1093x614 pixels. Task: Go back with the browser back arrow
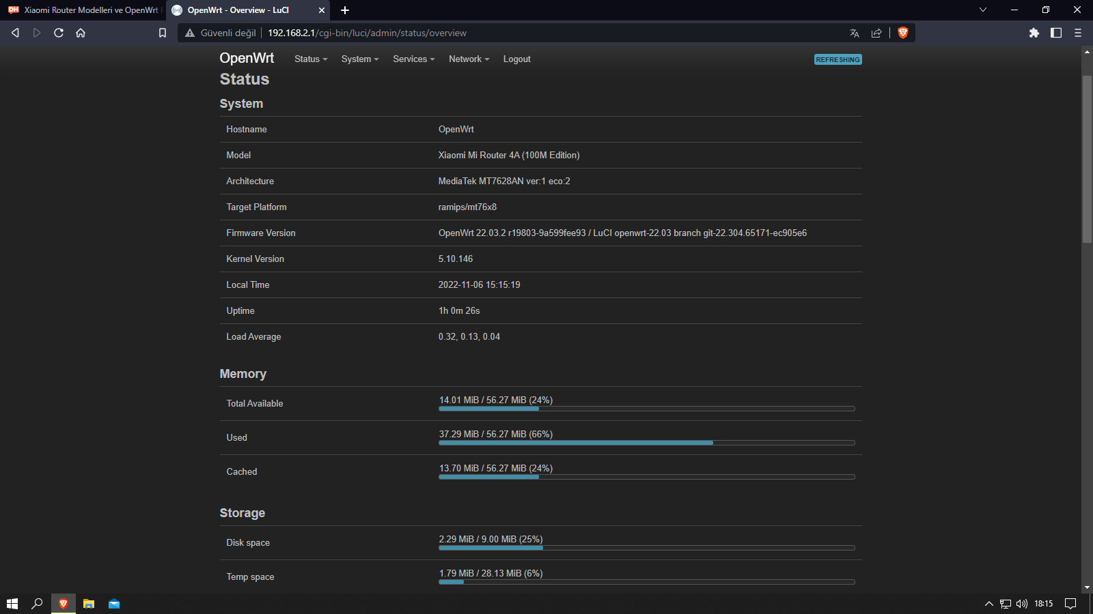(15, 33)
